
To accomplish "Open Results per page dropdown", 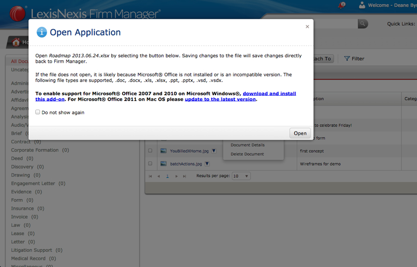I will click(241, 176).
